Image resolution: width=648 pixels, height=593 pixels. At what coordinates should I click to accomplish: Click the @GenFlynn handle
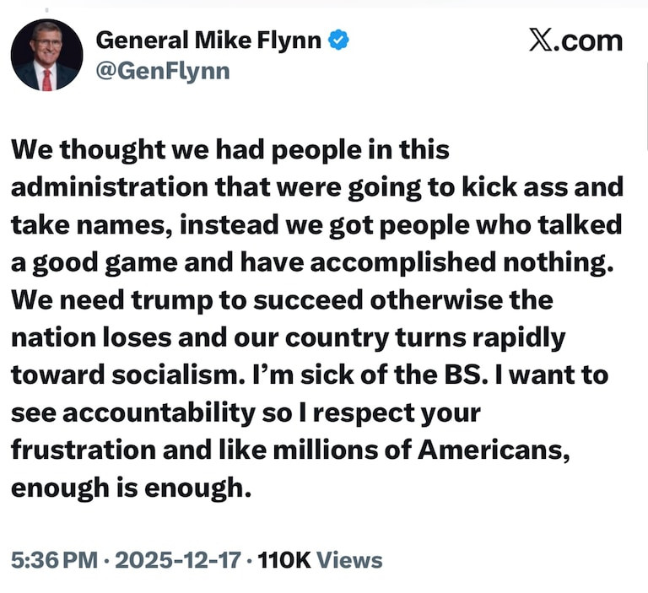[163, 71]
